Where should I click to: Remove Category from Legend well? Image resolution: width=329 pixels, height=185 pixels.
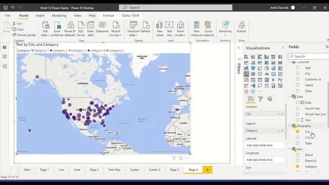[x=282, y=131]
